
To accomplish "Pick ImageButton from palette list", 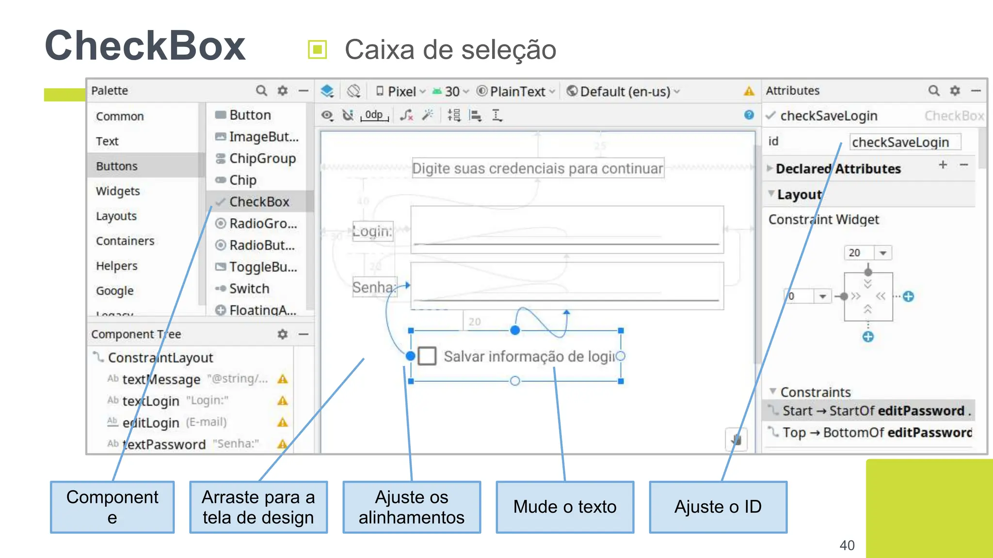I will pos(257,137).
